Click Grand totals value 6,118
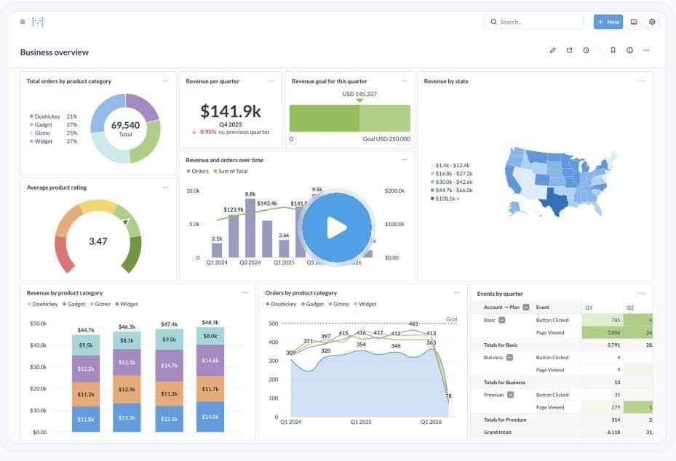 pyautogui.click(x=613, y=432)
